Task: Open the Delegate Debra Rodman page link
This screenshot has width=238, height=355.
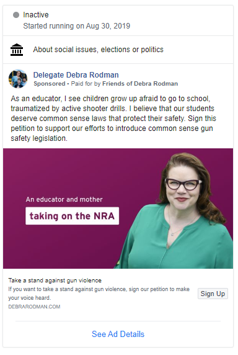Action: click(x=76, y=75)
